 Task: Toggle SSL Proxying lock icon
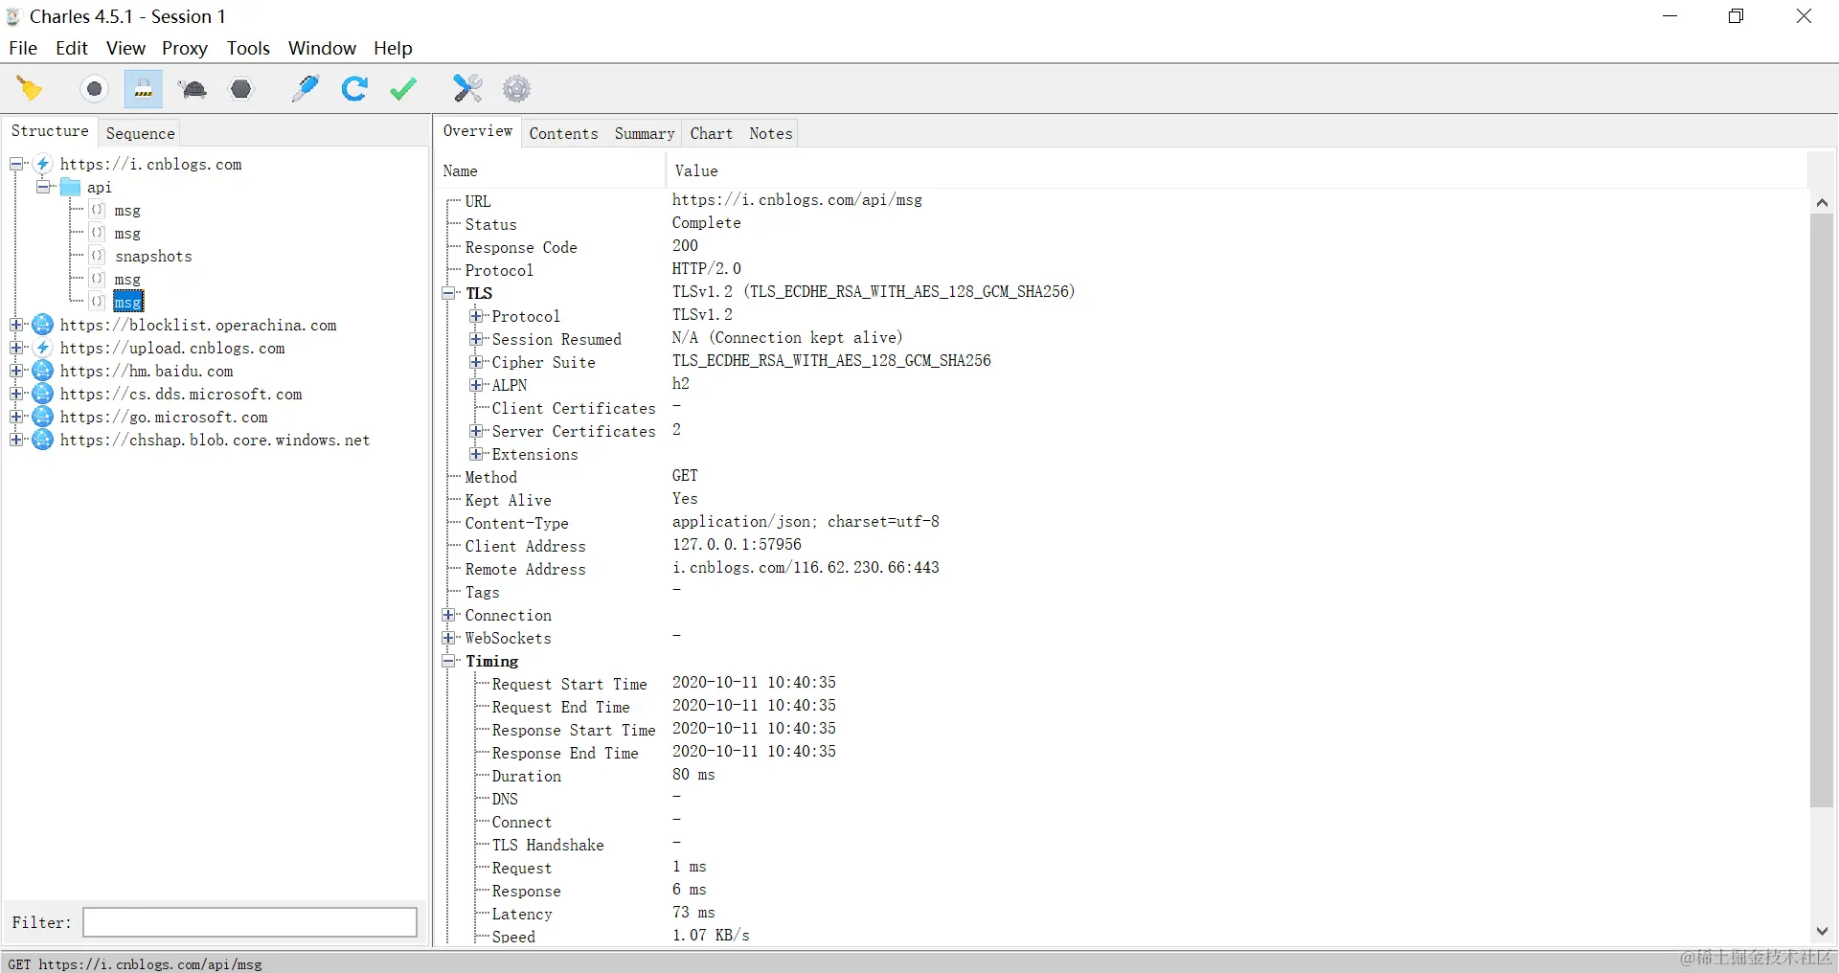(x=144, y=89)
